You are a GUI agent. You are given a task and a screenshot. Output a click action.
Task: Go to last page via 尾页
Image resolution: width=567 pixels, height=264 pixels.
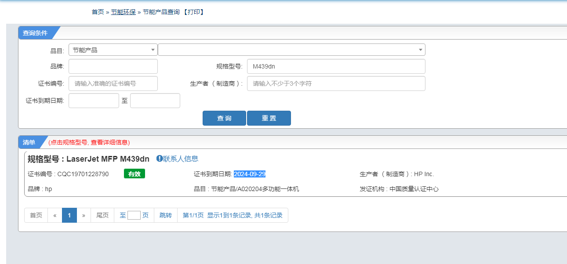(x=102, y=215)
